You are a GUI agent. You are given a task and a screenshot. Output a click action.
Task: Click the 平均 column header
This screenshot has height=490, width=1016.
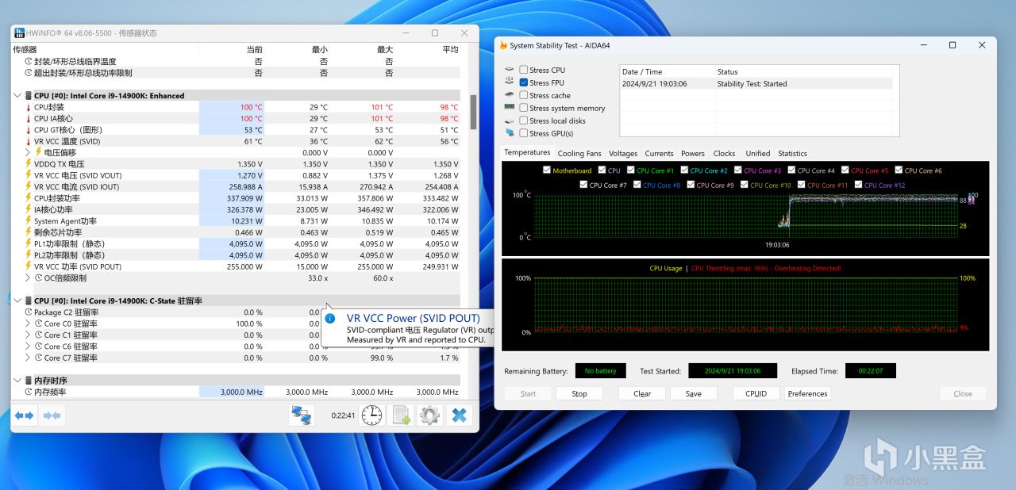pos(449,49)
